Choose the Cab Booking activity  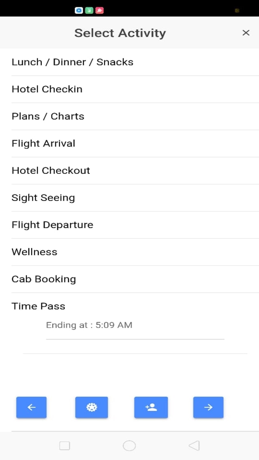[44, 279]
